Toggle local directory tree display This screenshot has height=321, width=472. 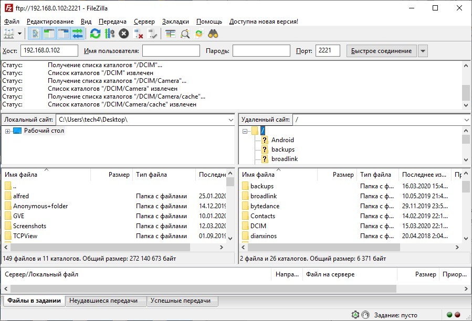pyautogui.click(x=49, y=34)
